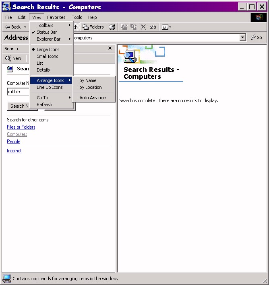269x285 pixels.
Task: Select Details view option
Action: 52,70
